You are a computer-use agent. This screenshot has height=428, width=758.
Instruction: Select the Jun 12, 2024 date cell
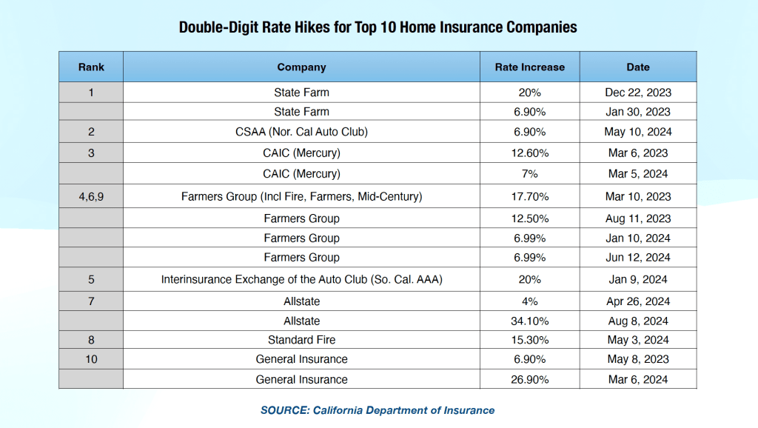637,257
